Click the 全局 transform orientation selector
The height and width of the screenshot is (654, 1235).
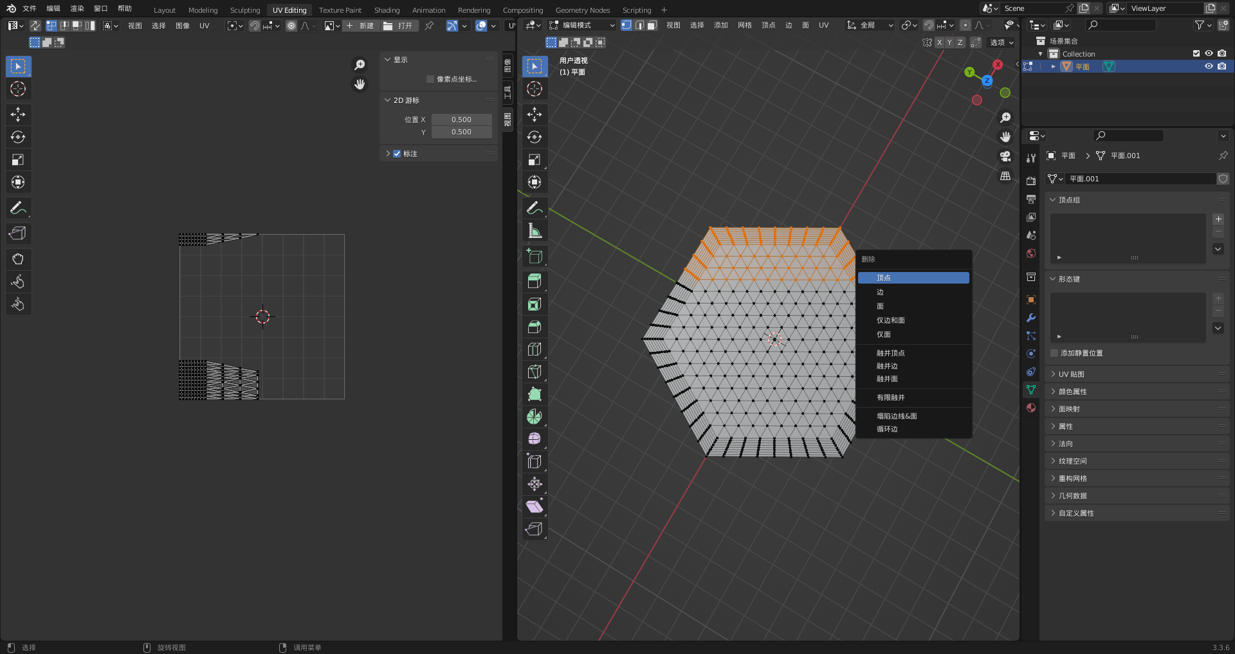[x=870, y=25]
